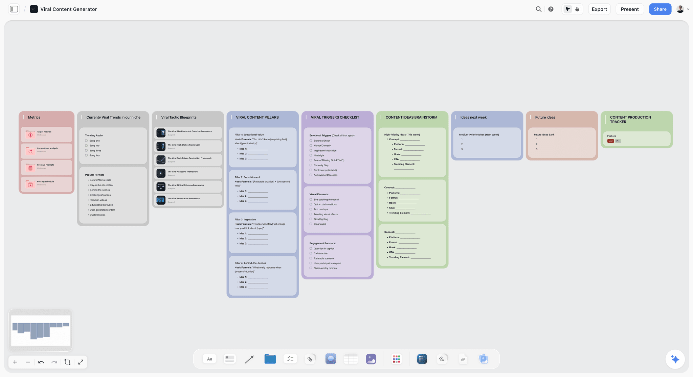Tick Share-worthy moment checkbox

[311, 268]
